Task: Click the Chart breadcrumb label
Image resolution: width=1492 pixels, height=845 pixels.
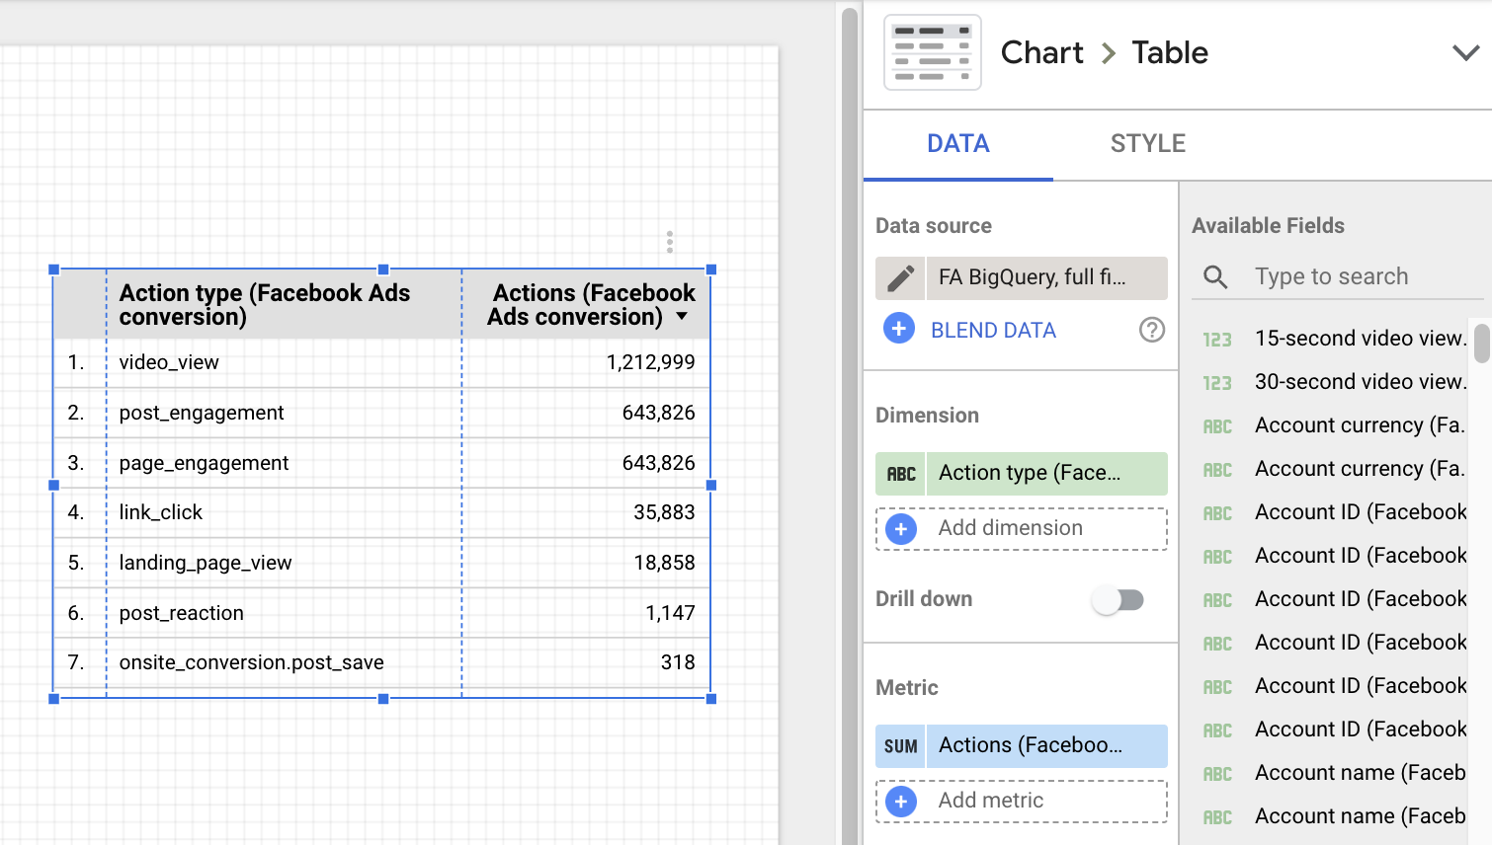Action: click(1041, 52)
